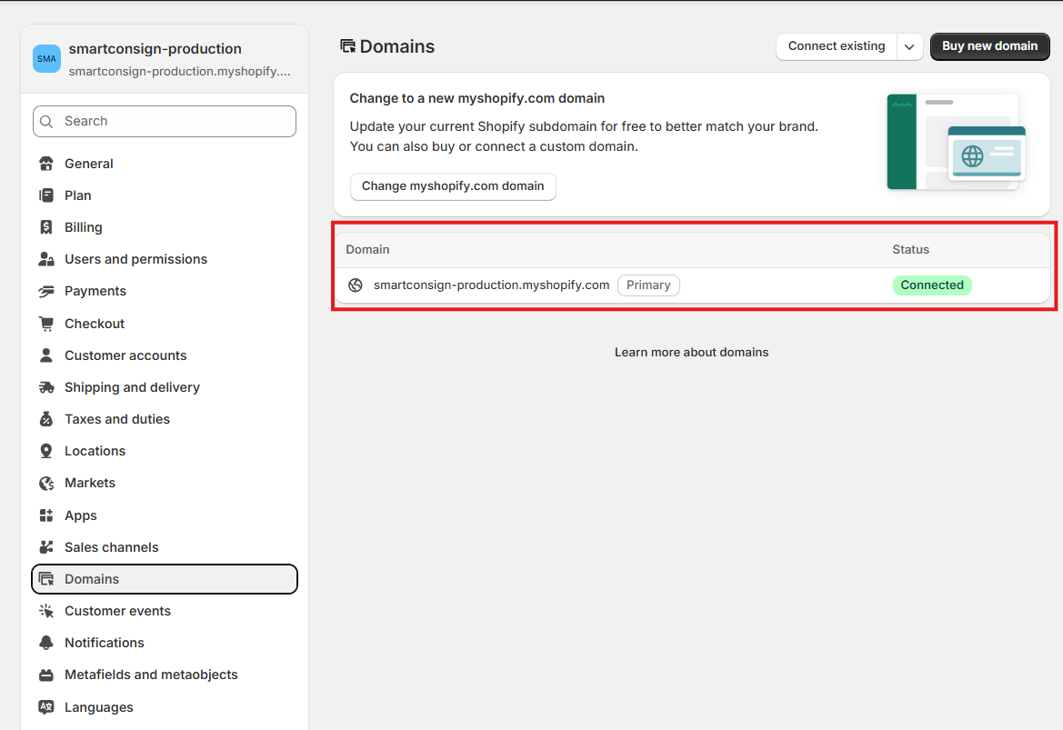This screenshot has width=1063, height=730.
Task: Open Payments settings
Action: pos(164,291)
